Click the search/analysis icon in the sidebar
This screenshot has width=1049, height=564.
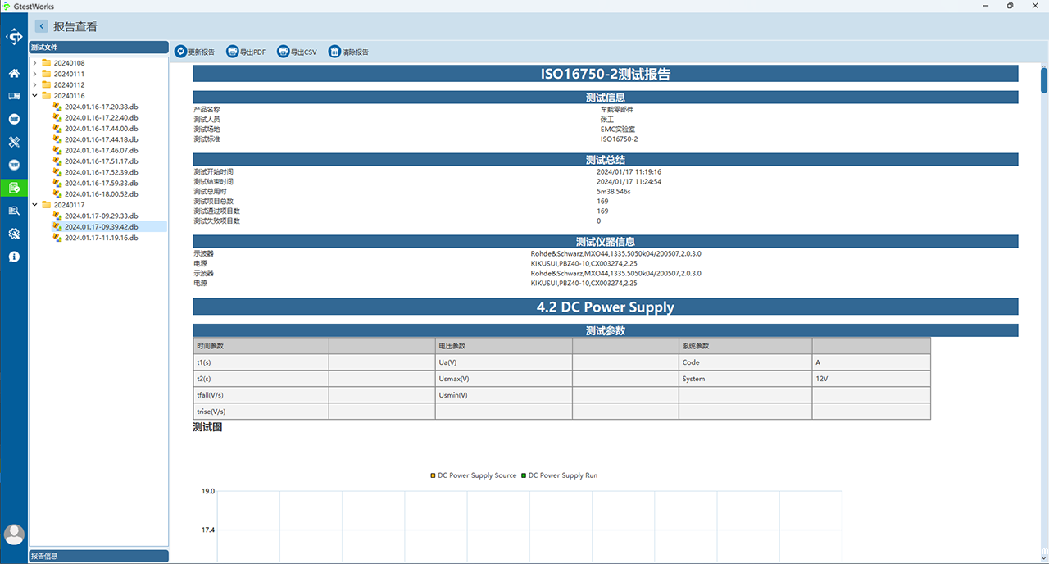tap(14, 211)
